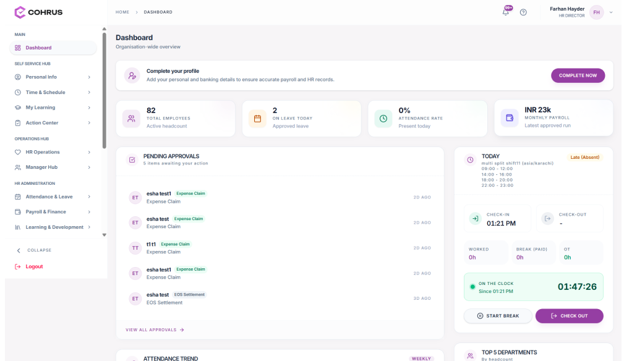Open the t1 t1 Expense Claim approval
This screenshot has height=361, width=624.
point(280,248)
